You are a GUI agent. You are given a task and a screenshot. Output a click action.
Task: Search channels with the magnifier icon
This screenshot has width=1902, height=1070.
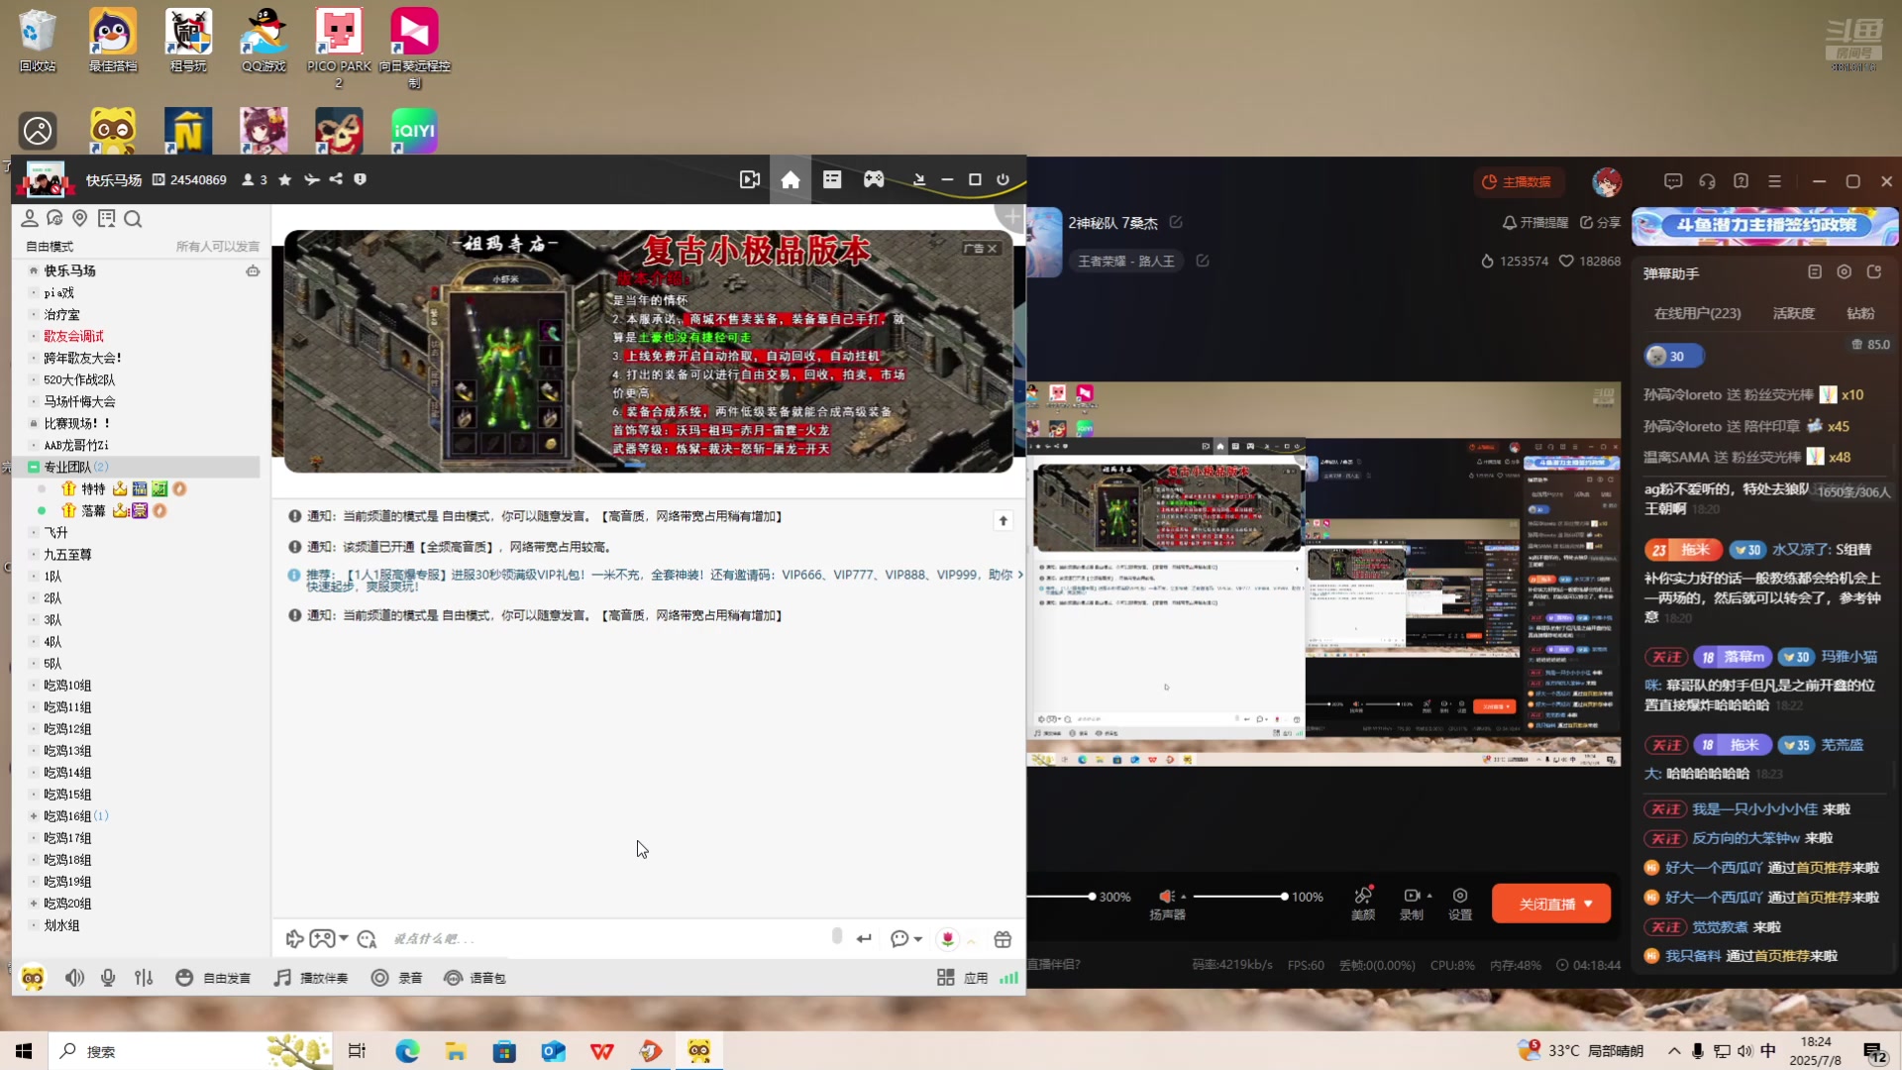[x=133, y=219]
